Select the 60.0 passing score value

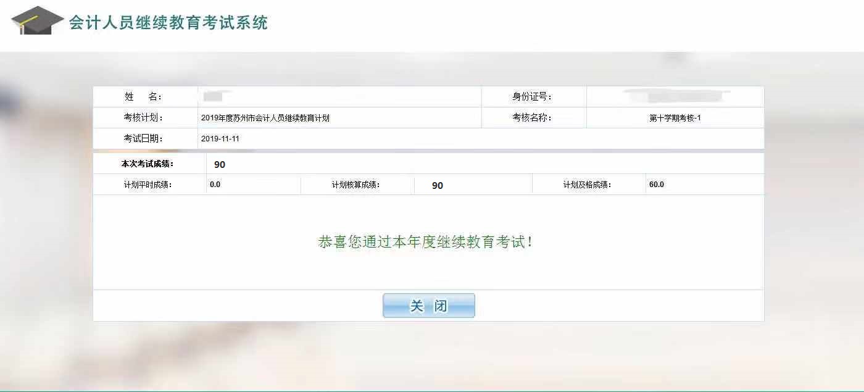657,185
